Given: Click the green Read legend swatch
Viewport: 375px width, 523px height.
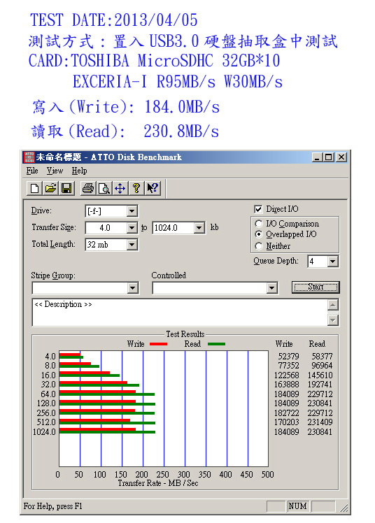Looking at the screenshot, I should [216, 344].
